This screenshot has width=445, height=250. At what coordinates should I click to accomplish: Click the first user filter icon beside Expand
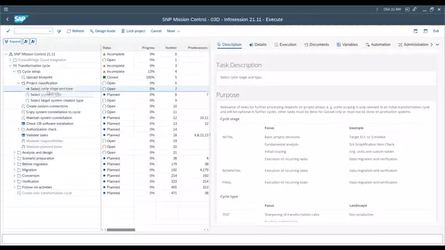coord(26,42)
